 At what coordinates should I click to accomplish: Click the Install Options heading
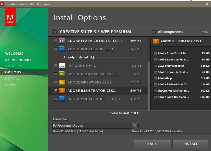click(80, 18)
